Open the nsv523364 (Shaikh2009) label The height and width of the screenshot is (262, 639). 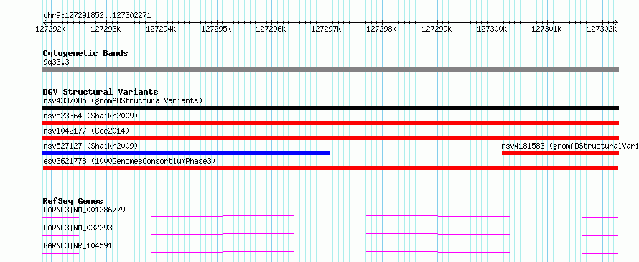(90, 116)
